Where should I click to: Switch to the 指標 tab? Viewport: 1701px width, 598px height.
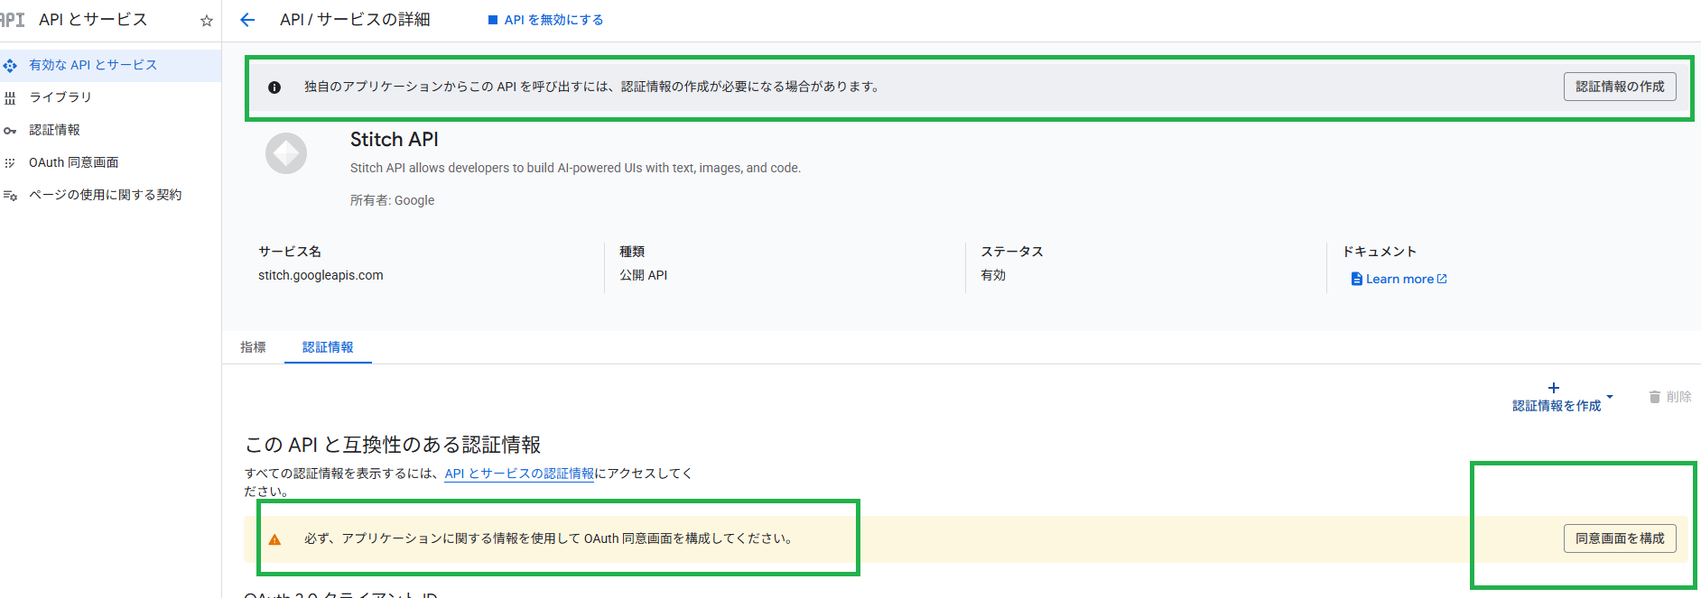(253, 347)
